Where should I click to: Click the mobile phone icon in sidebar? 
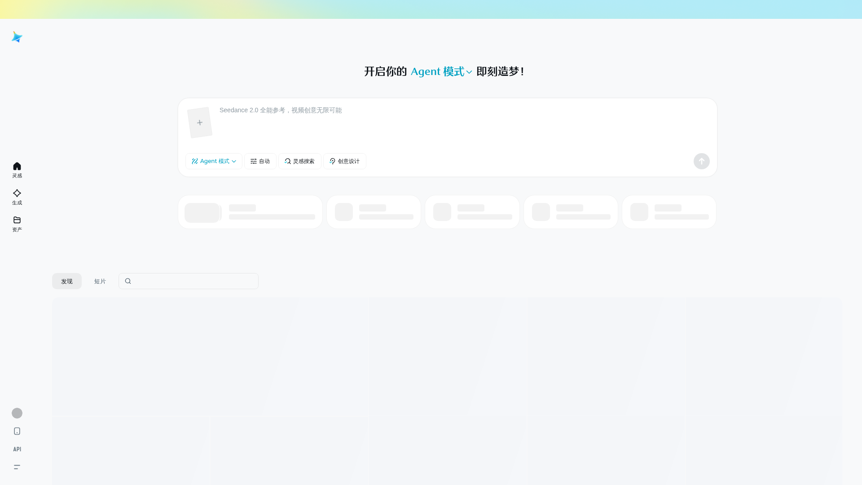tap(17, 431)
